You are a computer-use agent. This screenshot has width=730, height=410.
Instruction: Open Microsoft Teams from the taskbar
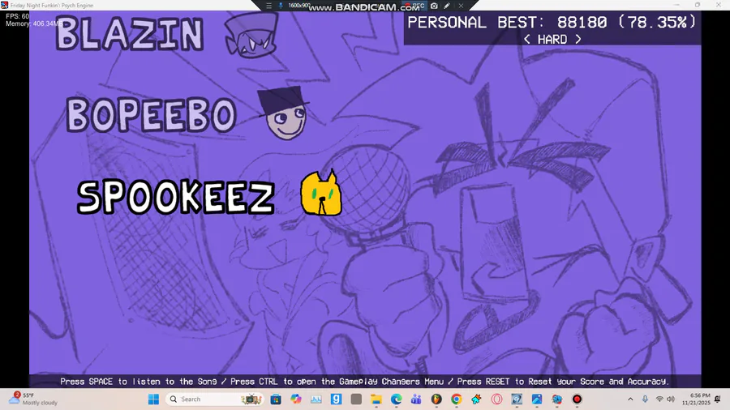coord(416,399)
